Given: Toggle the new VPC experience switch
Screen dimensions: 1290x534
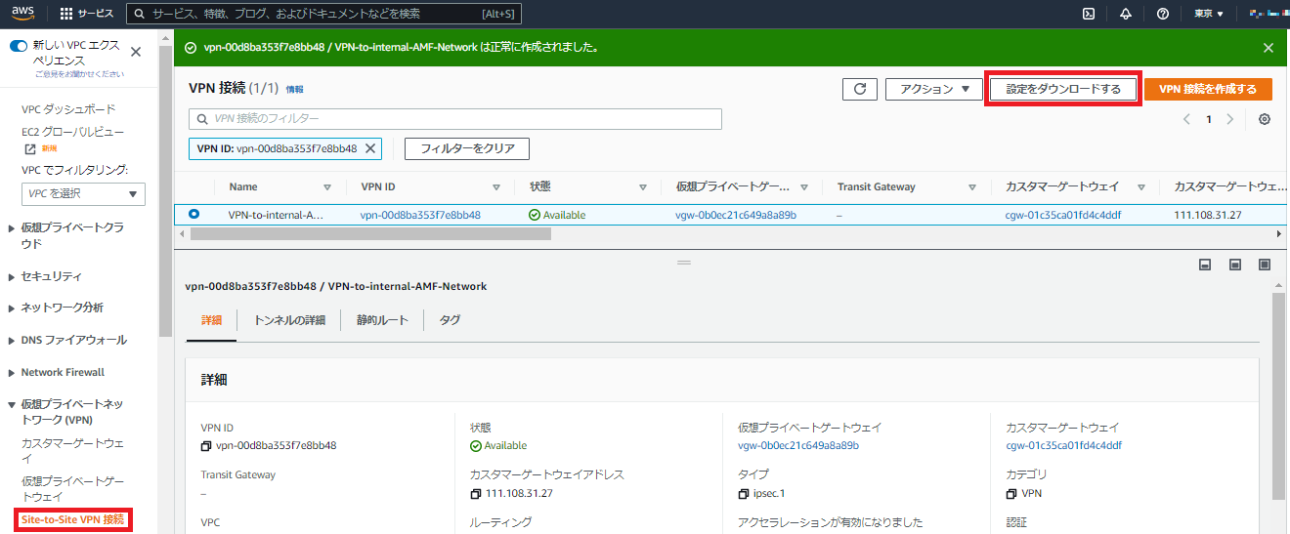Looking at the screenshot, I should click(x=19, y=46).
